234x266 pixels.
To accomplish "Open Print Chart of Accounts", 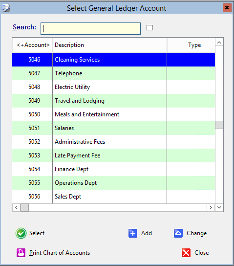I will click(60, 253).
